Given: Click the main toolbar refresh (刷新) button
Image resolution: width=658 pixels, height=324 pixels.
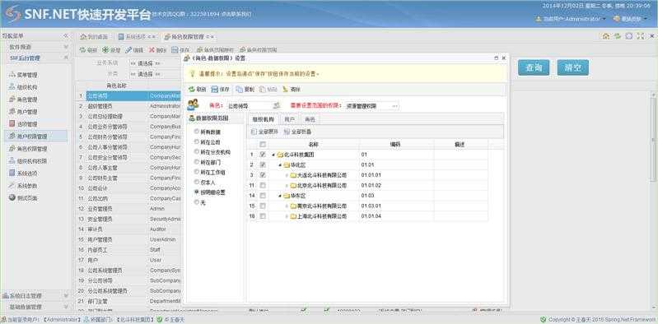Looking at the screenshot, I should click(x=89, y=50).
